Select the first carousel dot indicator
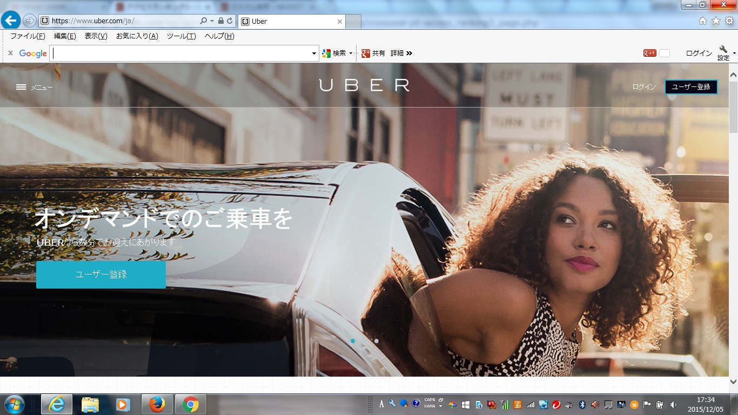The height and width of the screenshot is (415, 738). (353, 341)
